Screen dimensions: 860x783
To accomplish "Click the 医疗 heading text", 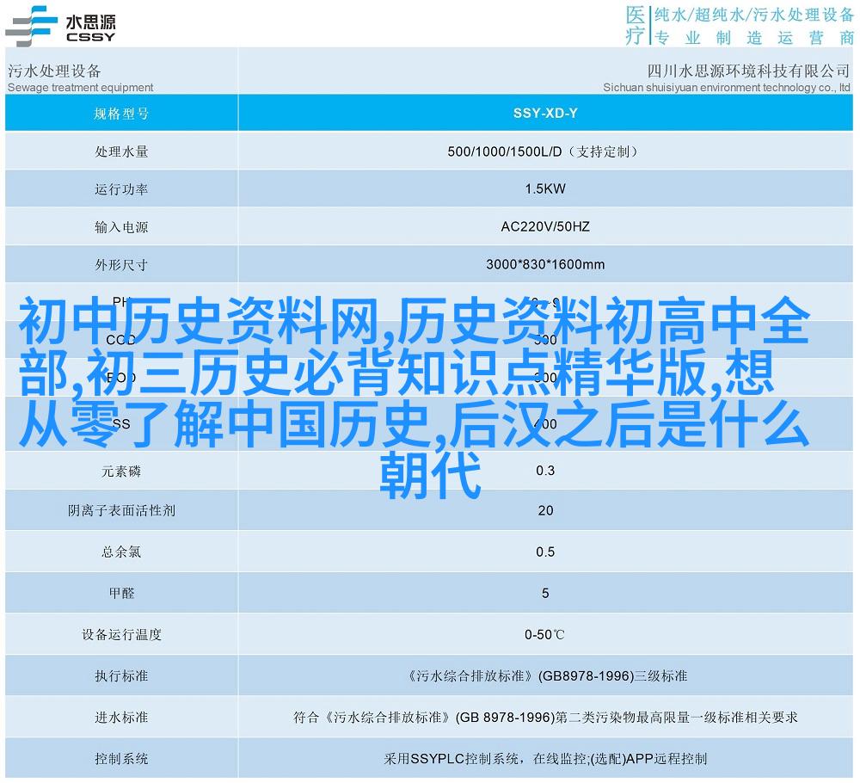I will click(x=635, y=25).
